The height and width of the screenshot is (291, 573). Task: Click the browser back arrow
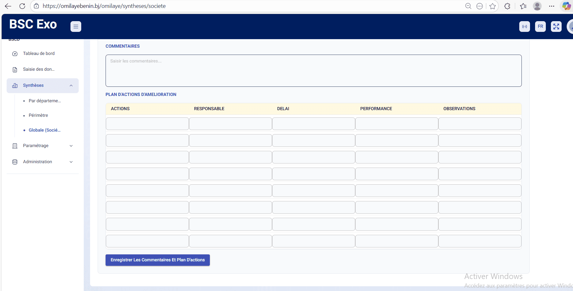point(8,6)
